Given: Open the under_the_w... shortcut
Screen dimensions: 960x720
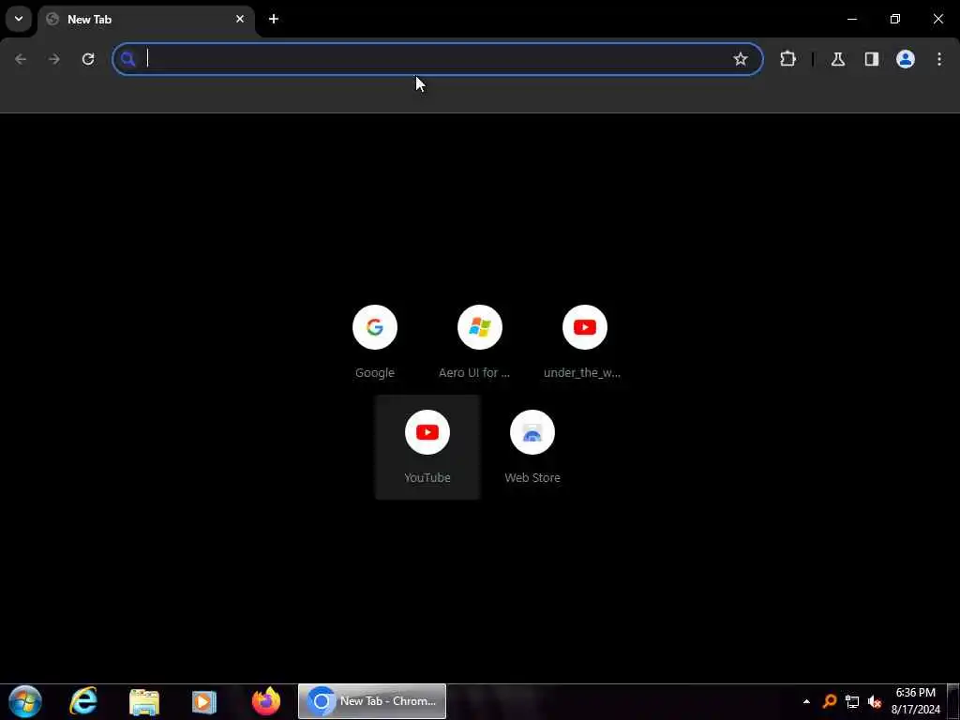Looking at the screenshot, I should [x=585, y=342].
